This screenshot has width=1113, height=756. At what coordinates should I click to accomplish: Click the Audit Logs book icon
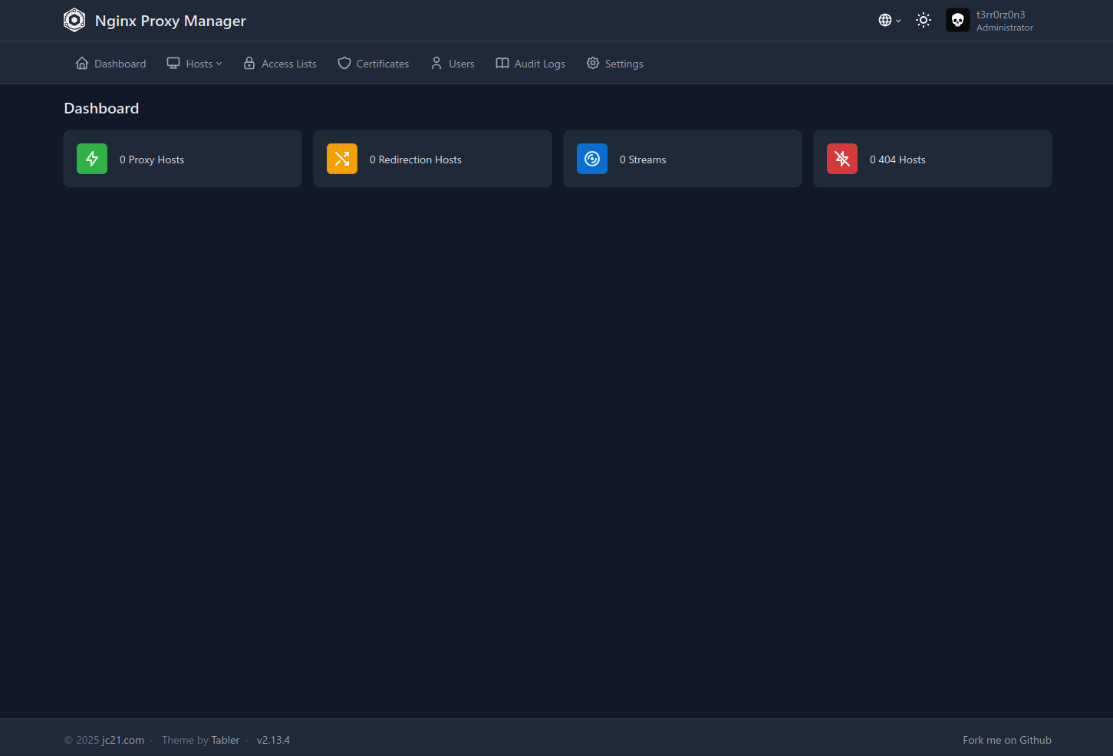click(502, 63)
